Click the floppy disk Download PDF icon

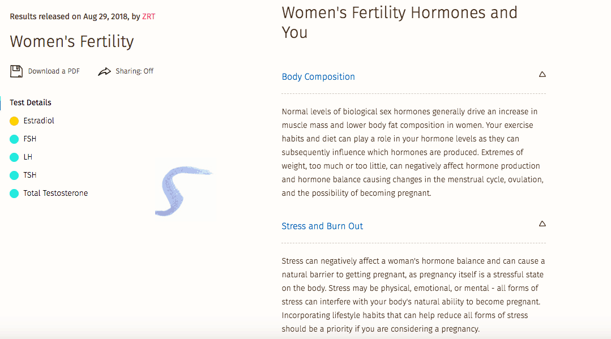16,71
